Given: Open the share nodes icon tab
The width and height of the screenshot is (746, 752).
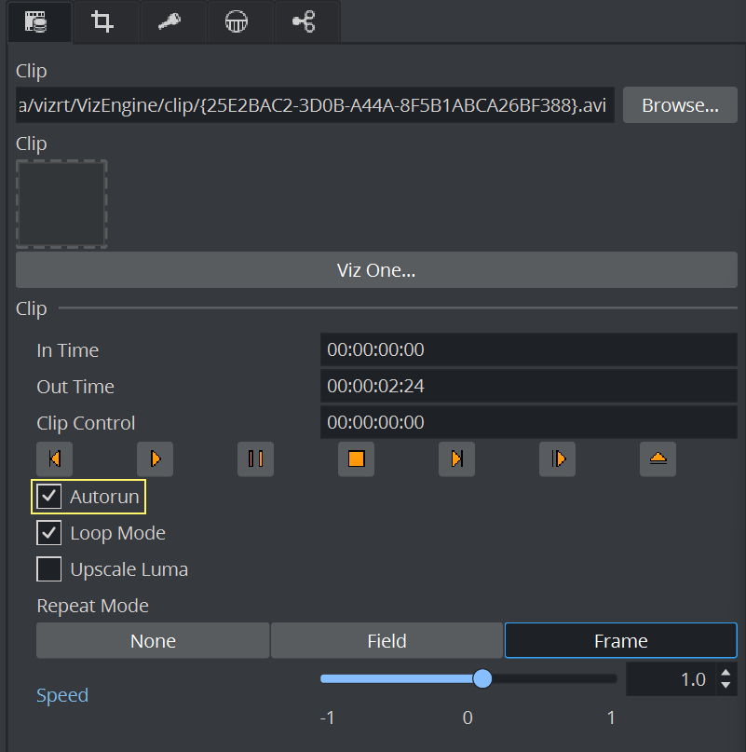Looking at the screenshot, I should pos(304,21).
